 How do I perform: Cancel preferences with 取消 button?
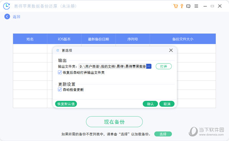click(167, 104)
